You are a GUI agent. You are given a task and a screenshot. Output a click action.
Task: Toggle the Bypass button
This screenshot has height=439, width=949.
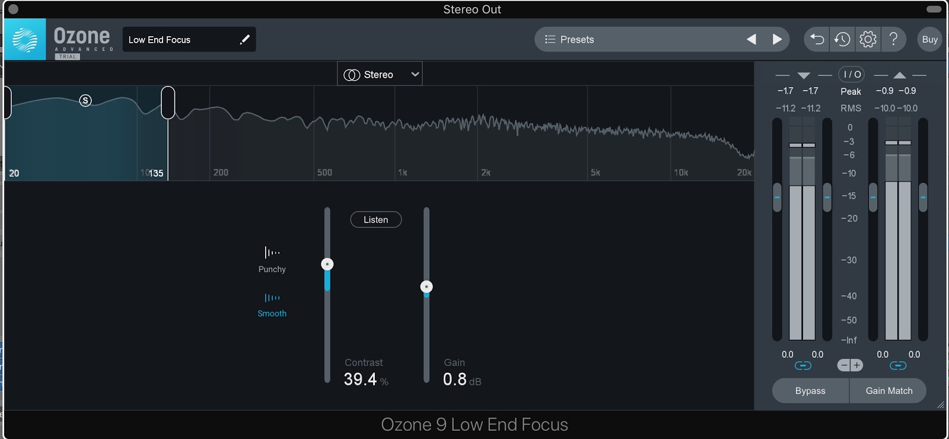pos(810,391)
